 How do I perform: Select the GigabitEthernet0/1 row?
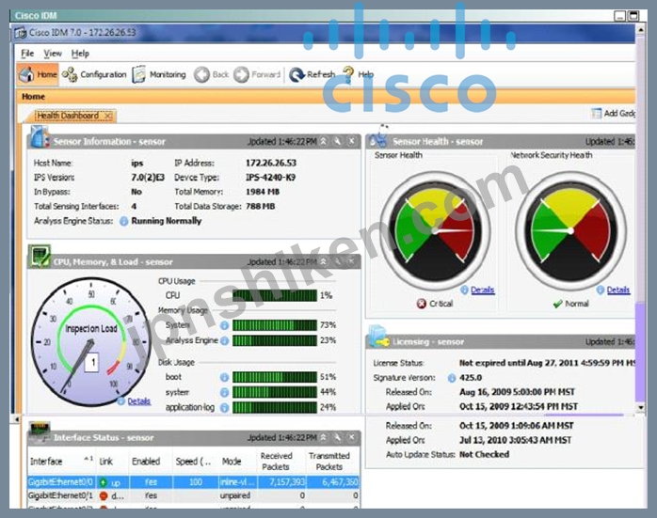pos(193,495)
